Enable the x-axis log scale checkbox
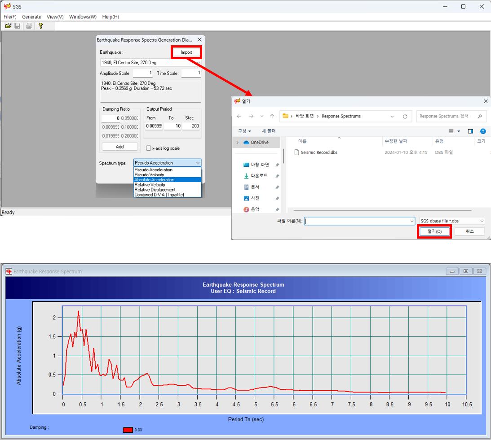This screenshot has height=440, width=491. tap(149, 148)
